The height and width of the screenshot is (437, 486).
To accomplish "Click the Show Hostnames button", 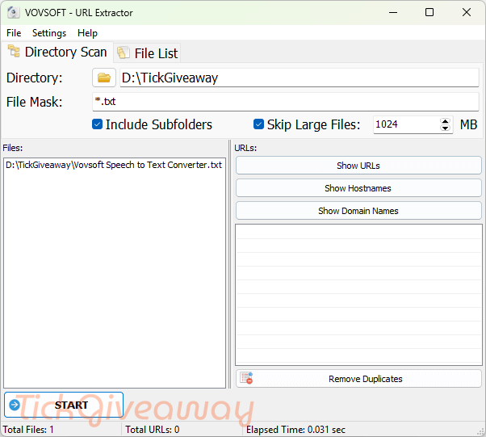I will [358, 188].
